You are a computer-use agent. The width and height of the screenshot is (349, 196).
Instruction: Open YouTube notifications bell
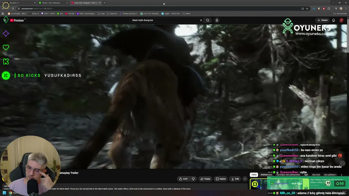333,20
